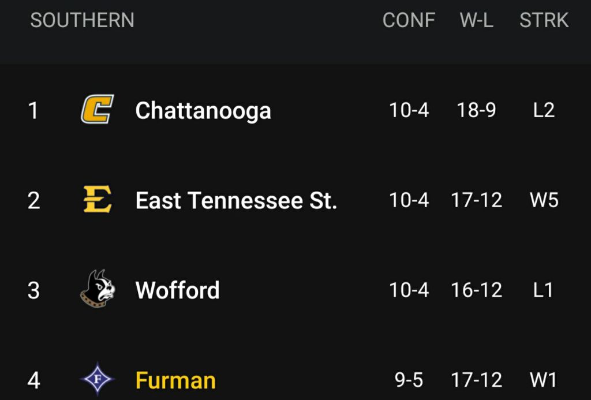Tap the Wofford terrier logo
Screen dimensions: 591x400
pyautogui.click(x=97, y=289)
